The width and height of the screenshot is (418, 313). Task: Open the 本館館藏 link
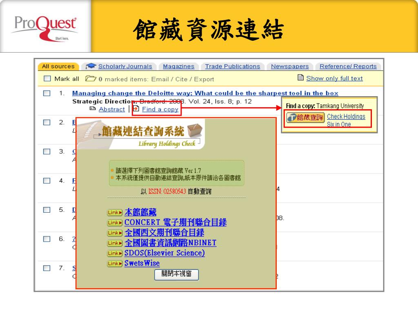pos(140,212)
